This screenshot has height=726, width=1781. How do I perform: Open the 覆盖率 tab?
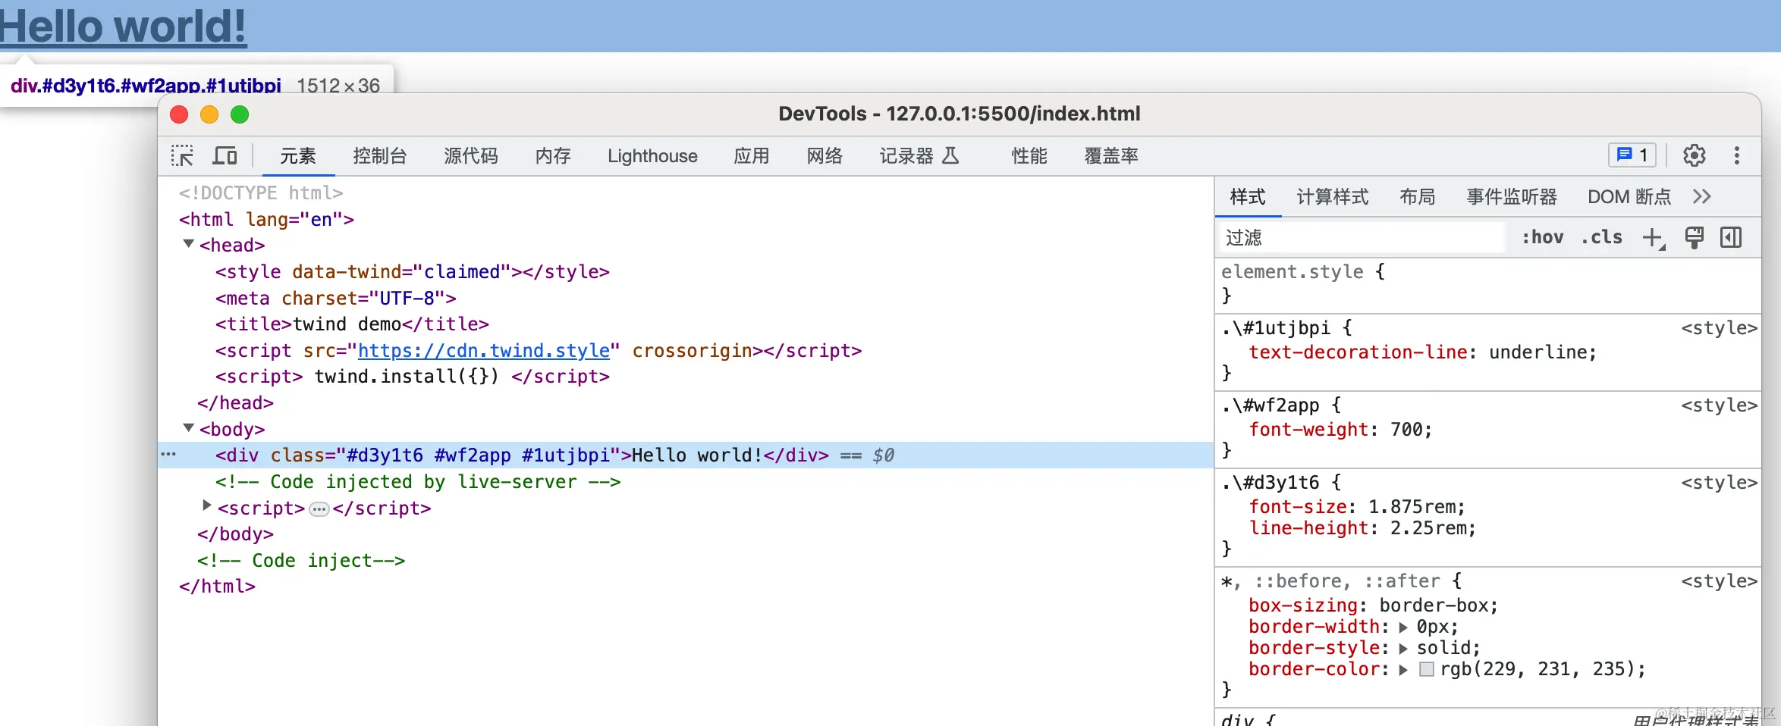point(1111,156)
